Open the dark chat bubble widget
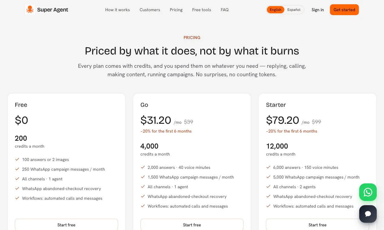 pos(368,214)
